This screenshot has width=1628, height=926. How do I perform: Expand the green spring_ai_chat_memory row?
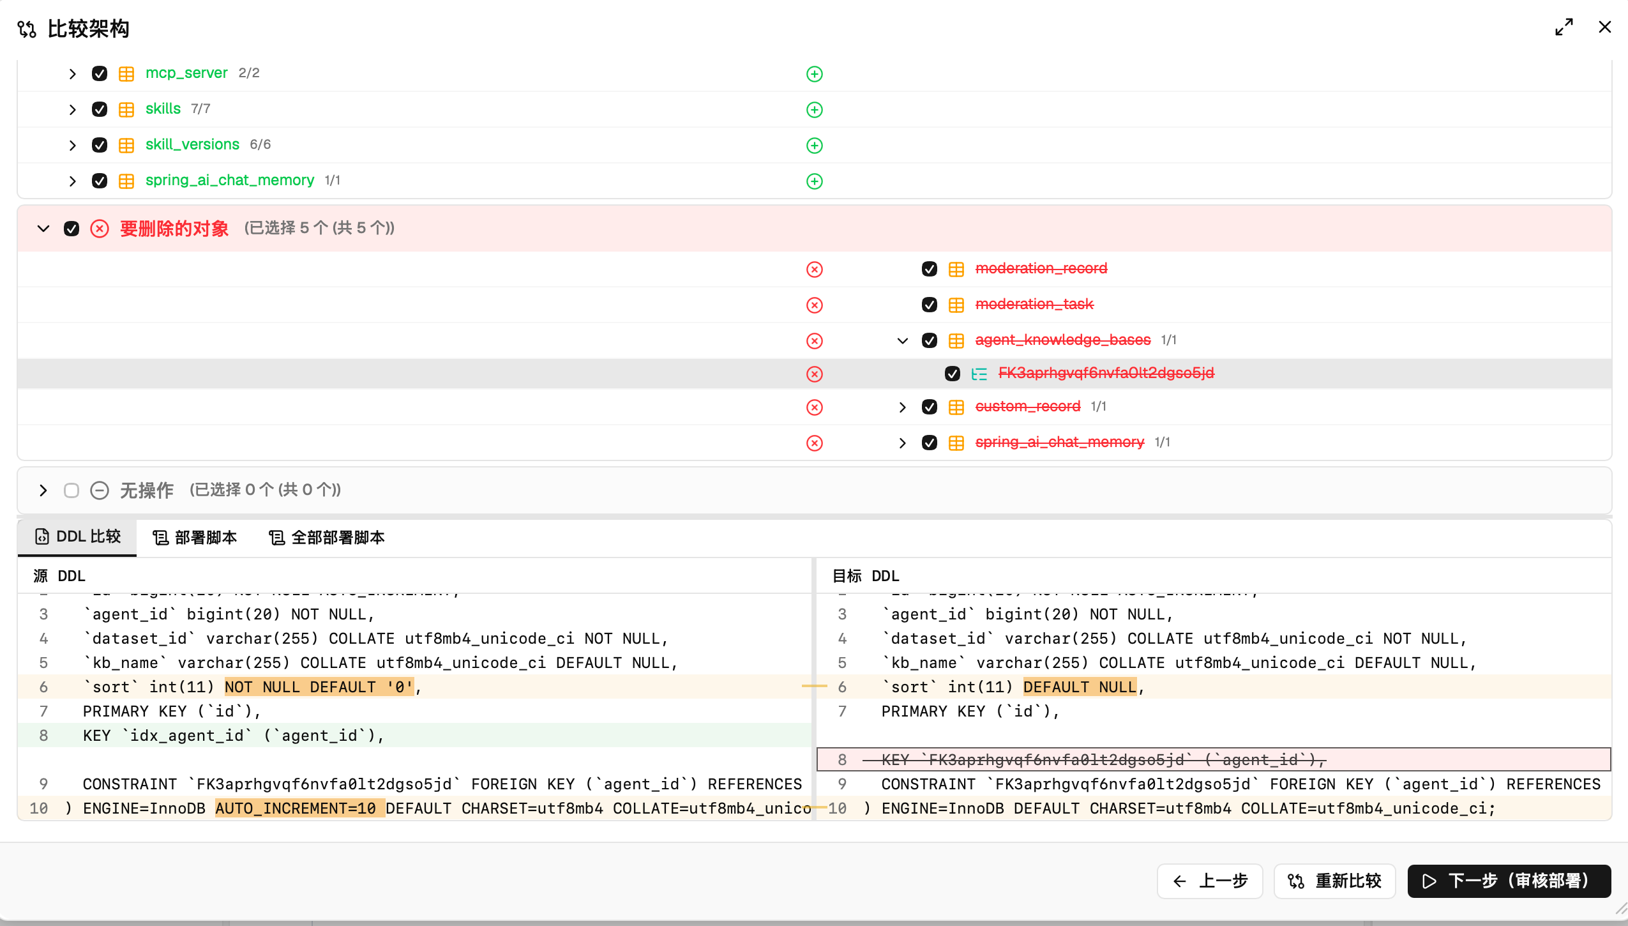72,181
